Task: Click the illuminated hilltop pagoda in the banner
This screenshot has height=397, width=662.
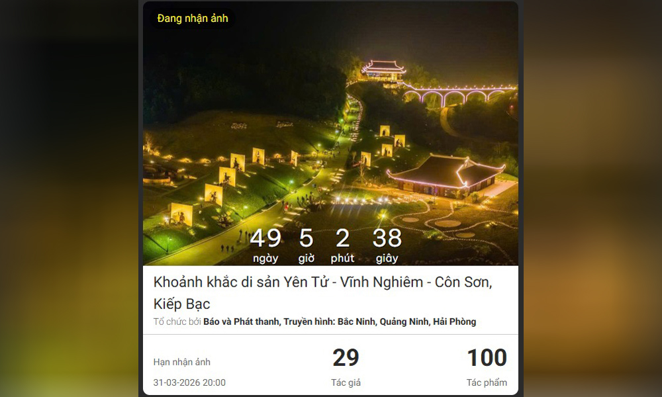Action: point(383,71)
